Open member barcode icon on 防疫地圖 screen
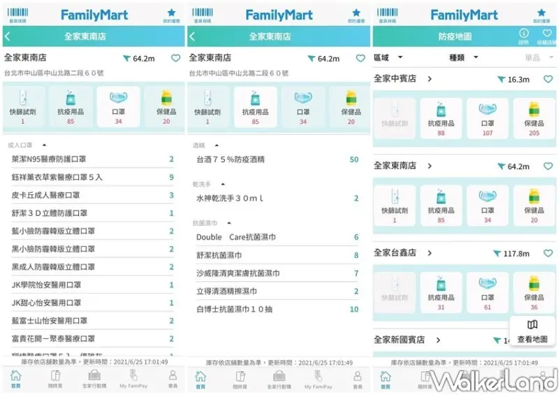 point(387,15)
